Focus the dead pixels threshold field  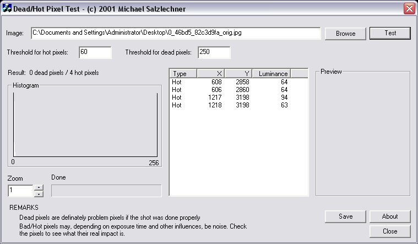click(x=214, y=52)
